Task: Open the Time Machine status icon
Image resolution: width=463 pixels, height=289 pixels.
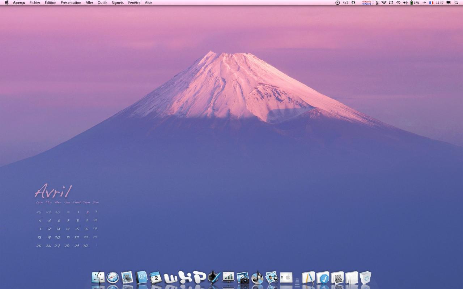Action: tap(398, 3)
